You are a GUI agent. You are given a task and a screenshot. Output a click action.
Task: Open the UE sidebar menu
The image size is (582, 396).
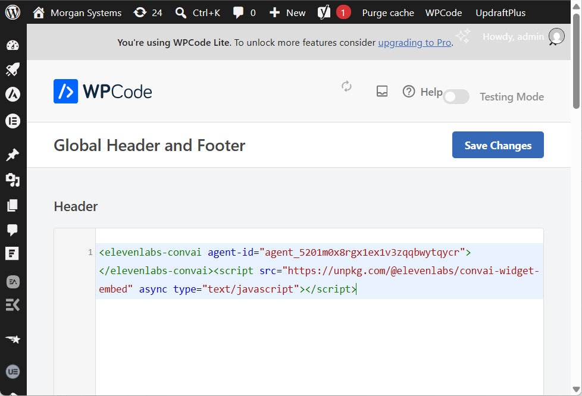[x=13, y=372]
